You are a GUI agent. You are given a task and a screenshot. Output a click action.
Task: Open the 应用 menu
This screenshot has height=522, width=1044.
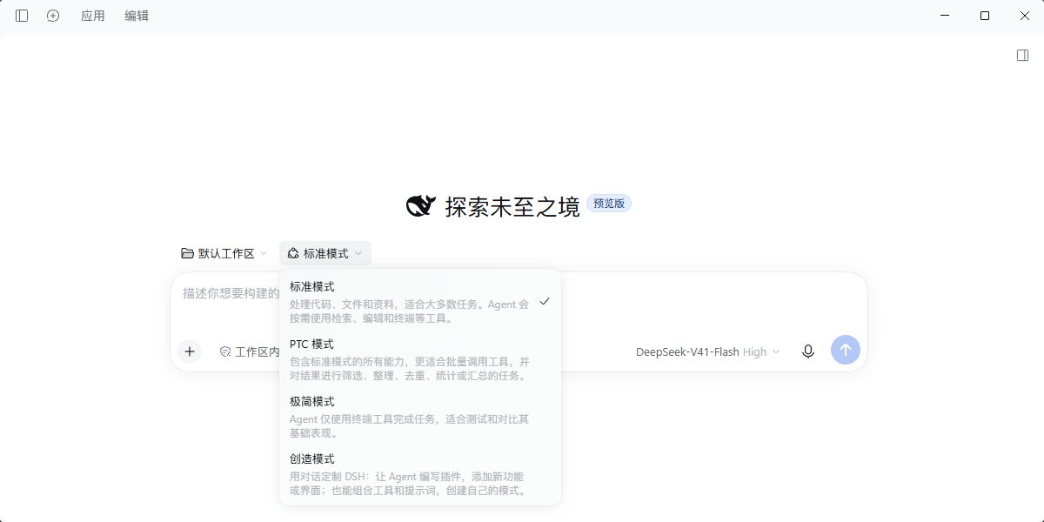(93, 16)
